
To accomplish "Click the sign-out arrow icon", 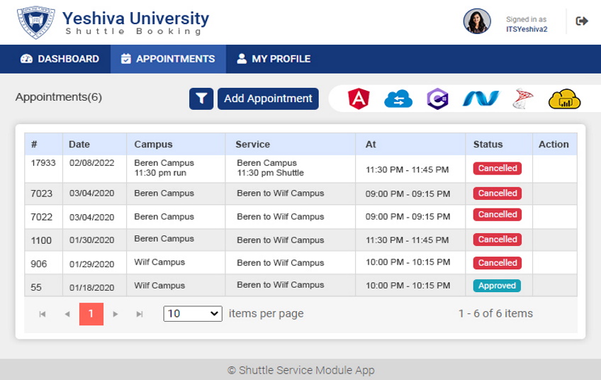I will point(582,21).
